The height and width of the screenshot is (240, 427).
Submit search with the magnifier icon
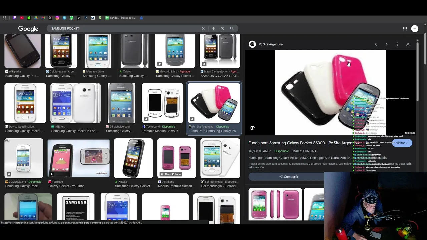[x=232, y=28]
